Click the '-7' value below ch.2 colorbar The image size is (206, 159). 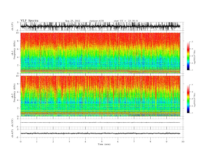(192, 113)
